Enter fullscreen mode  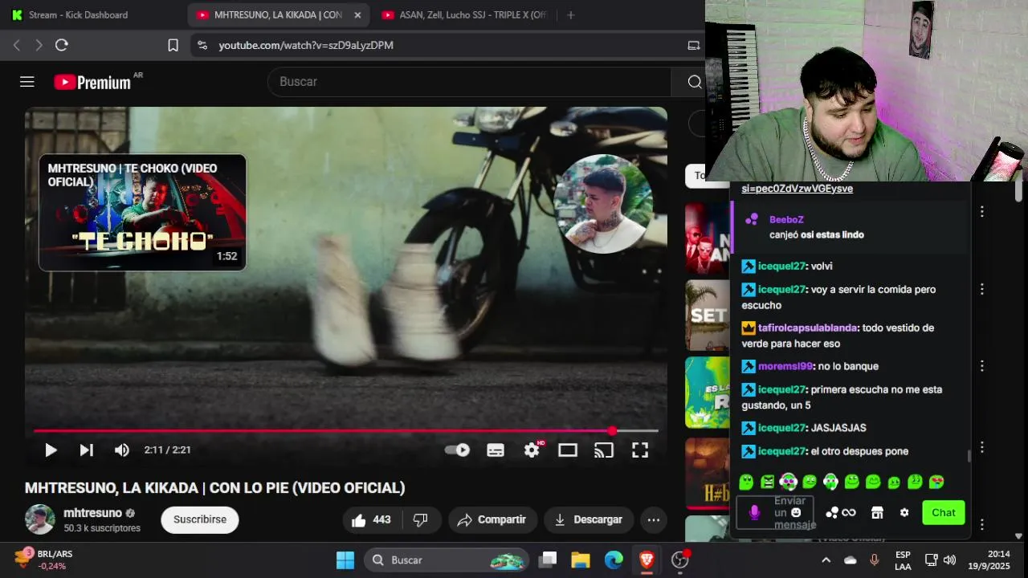[640, 450]
